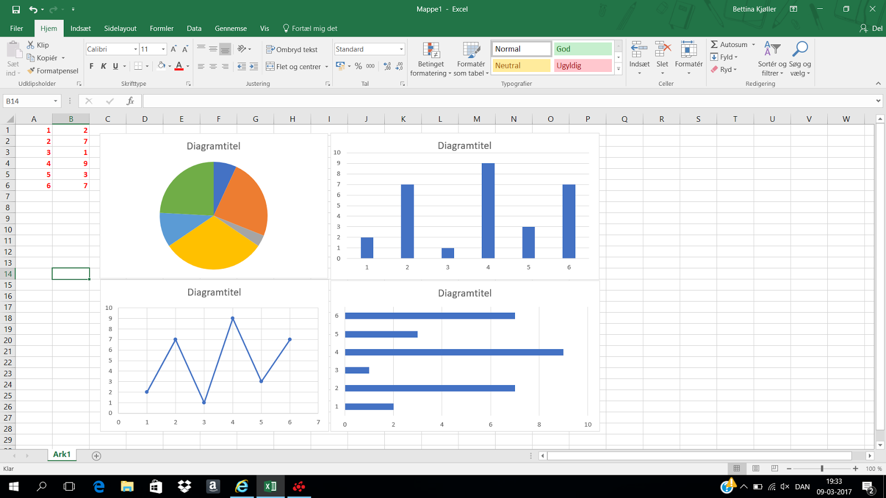886x498 pixels.
Task: Switch to the Formler ribbon tab
Action: pyautogui.click(x=161, y=28)
